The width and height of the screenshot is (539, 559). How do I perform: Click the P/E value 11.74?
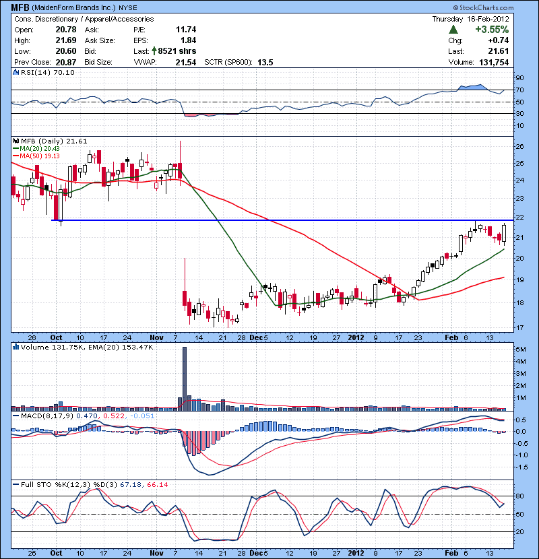pos(186,30)
